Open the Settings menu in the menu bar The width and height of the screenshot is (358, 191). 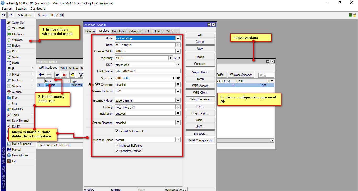coord(21,9)
